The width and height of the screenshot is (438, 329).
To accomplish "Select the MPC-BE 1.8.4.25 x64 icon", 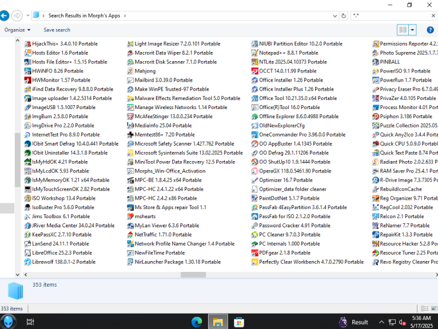I will pyautogui.click(x=130, y=180).
